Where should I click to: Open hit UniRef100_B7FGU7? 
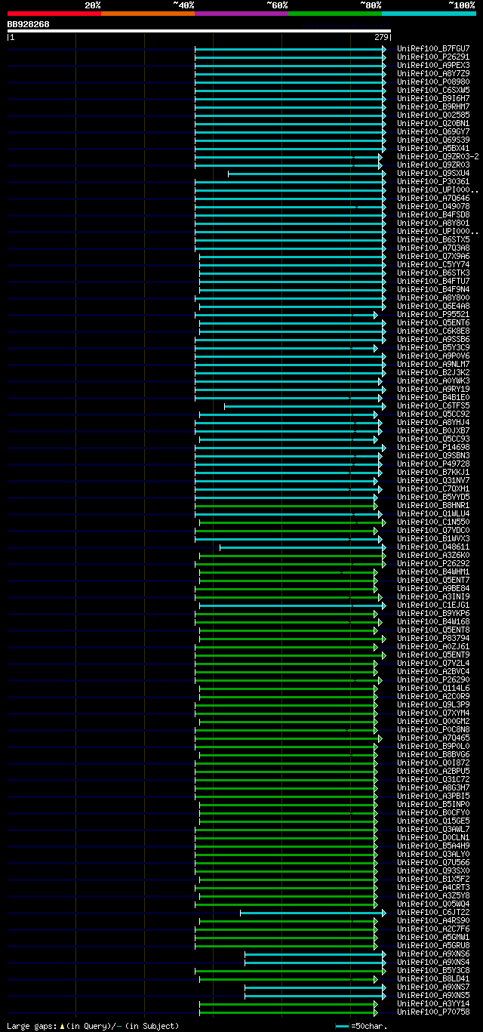433,48
